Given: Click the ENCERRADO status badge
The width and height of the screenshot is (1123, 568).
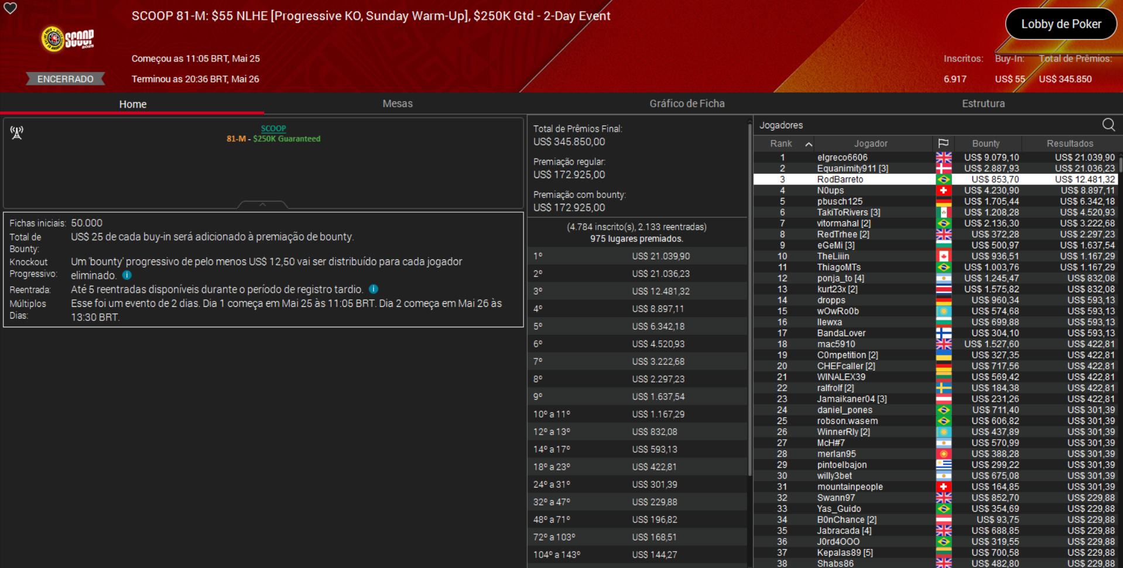Looking at the screenshot, I should click(x=66, y=79).
